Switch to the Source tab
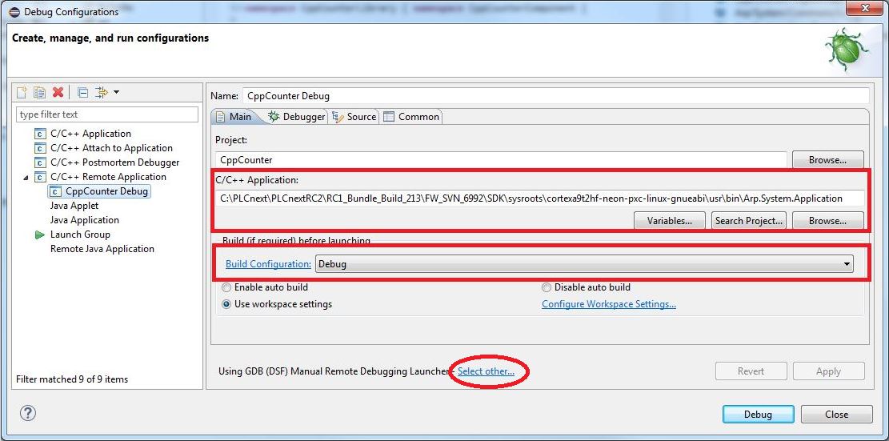889x441 pixels. click(x=354, y=117)
